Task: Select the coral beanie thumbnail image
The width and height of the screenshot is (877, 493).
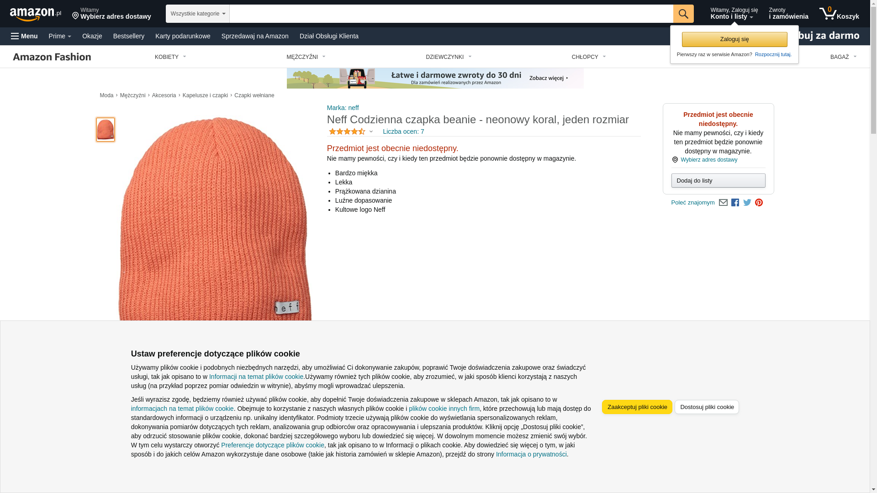Action: 106,130
